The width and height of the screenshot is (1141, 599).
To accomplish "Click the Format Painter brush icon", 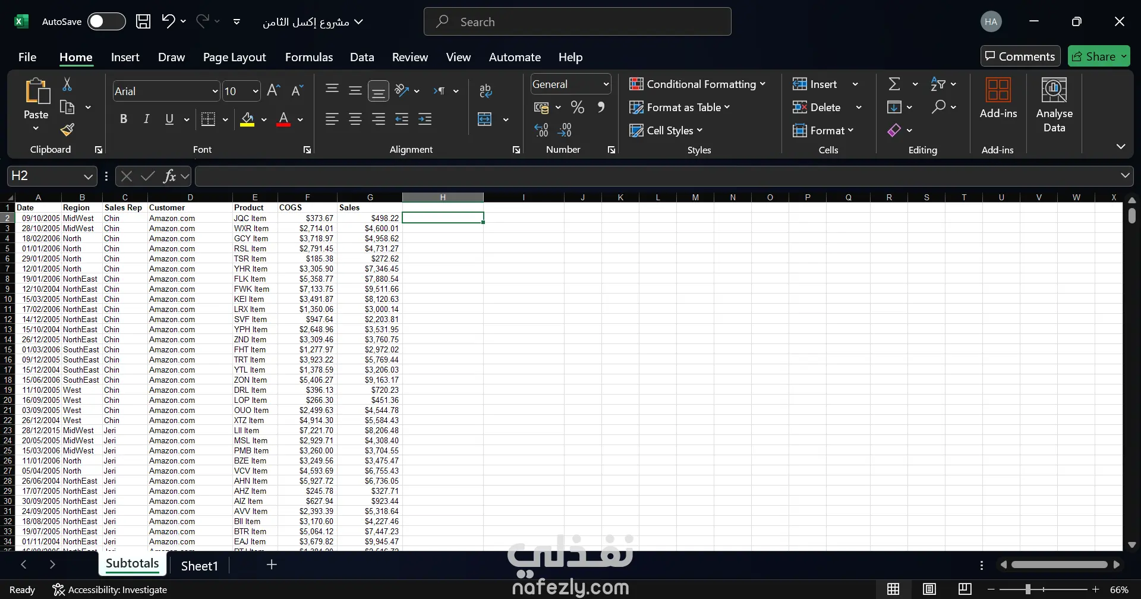I will 67,130.
